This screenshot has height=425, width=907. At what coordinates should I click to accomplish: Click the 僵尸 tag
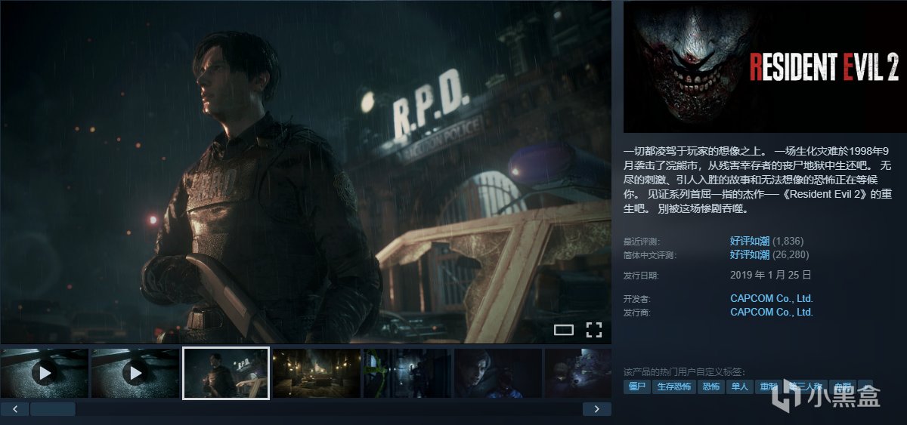[x=636, y=387]
